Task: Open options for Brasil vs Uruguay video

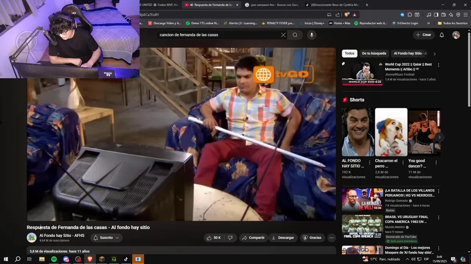Action: (438, 218)
